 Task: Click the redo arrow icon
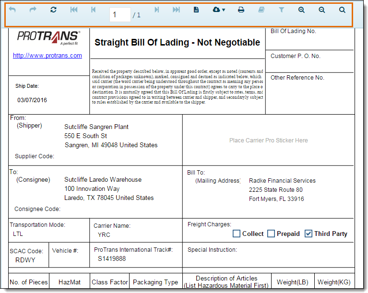pos(33,10)
